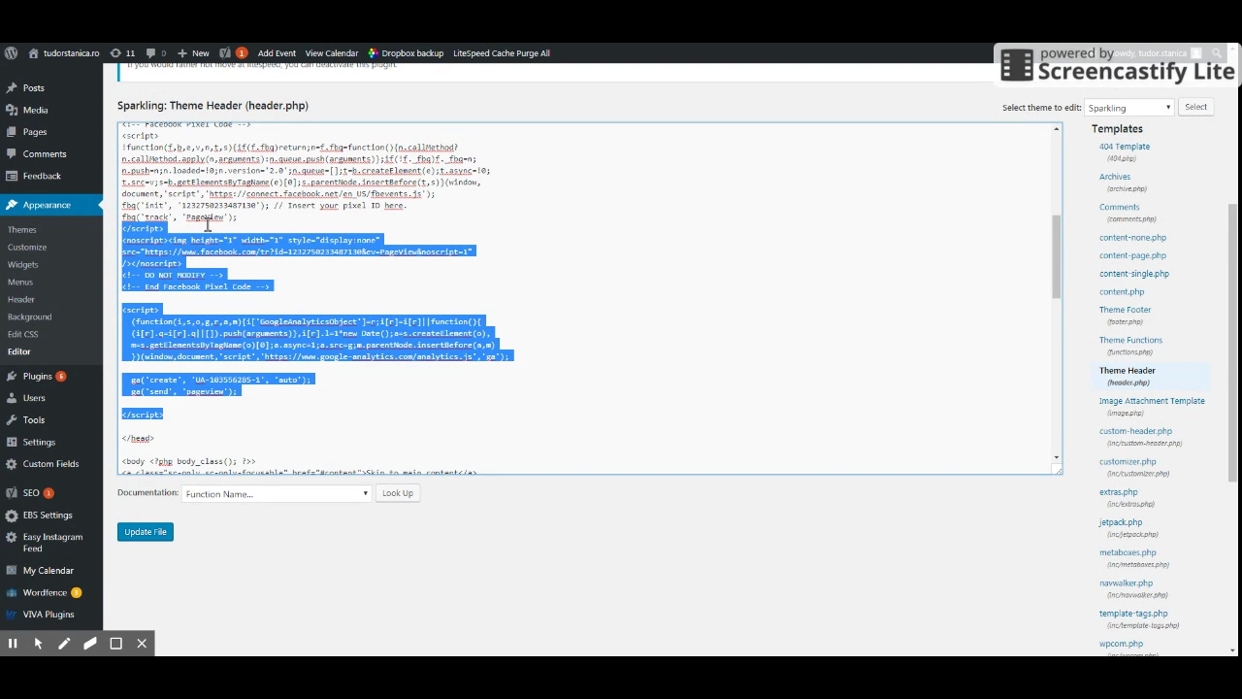
Task: Open Tools wrench icon in sidebar
Action: point(12,420)
